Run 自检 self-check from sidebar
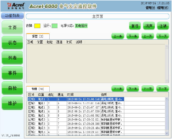This screenshot has height=139, width=172. click(12, 88)
